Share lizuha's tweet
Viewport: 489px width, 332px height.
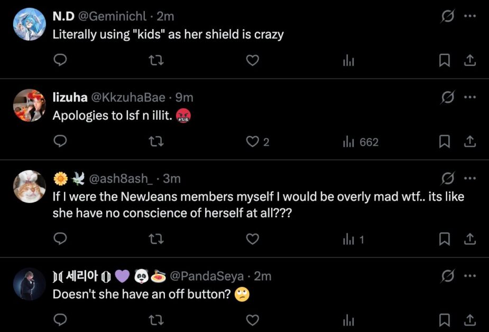coord(469,142)
